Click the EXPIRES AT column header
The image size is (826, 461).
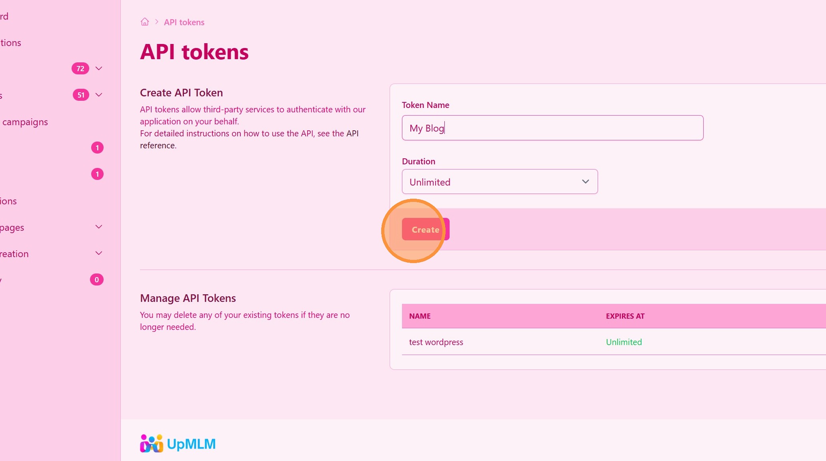coord(625,316)
